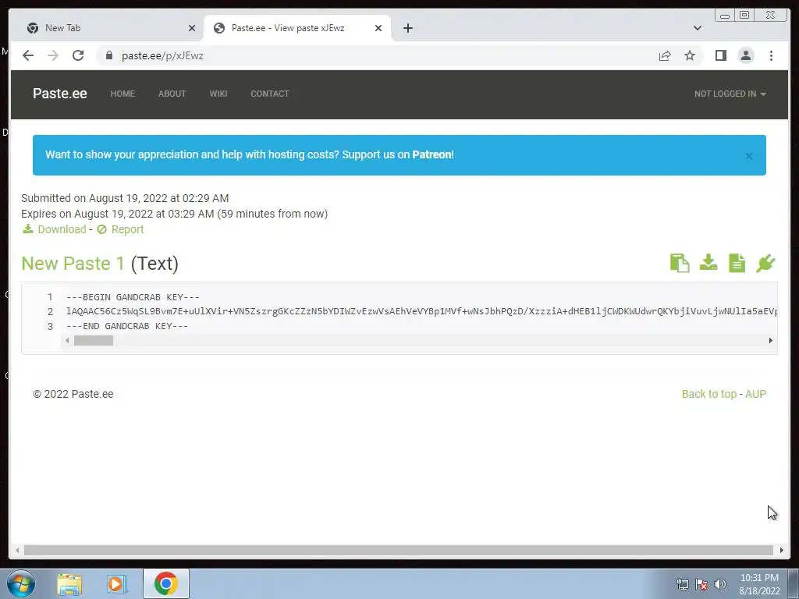The width and height of the screenshot is (799, 599).
Task: Click Chrome taskbar icon
Action: tap(165, 583)
